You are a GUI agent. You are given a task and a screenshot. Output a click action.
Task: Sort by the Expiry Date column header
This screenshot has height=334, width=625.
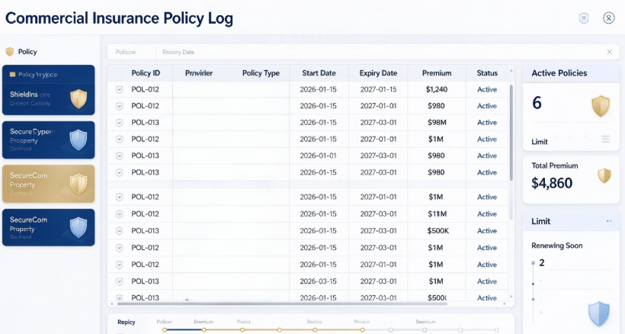pos(378,73)
